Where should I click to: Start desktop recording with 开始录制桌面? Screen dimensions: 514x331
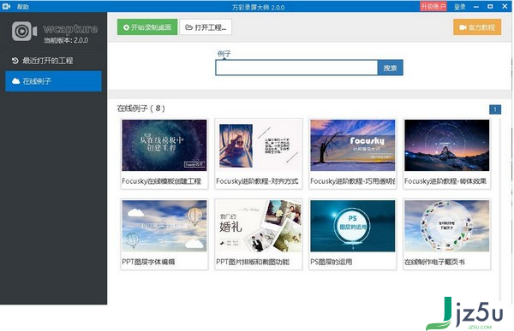147,27
